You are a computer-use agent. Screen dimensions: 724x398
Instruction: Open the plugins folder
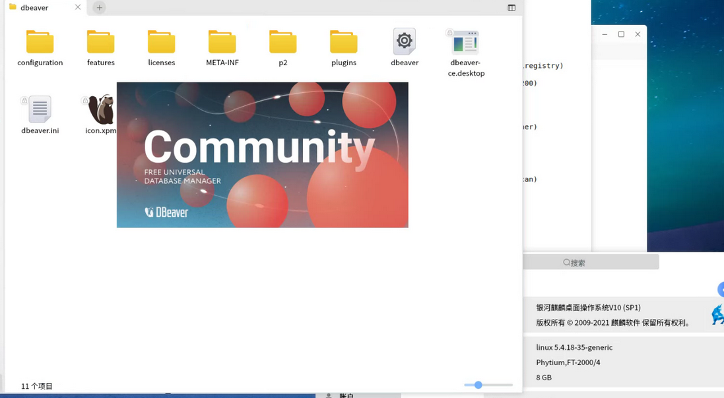tap(343, 46)
